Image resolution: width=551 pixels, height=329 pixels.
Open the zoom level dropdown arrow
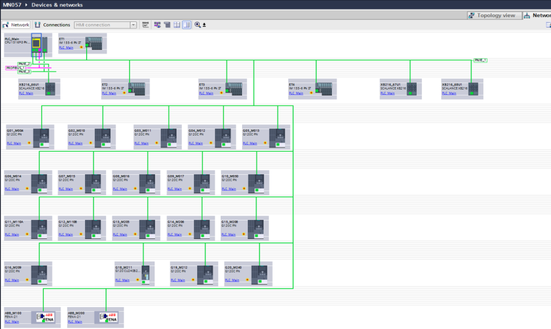(204, 25)
